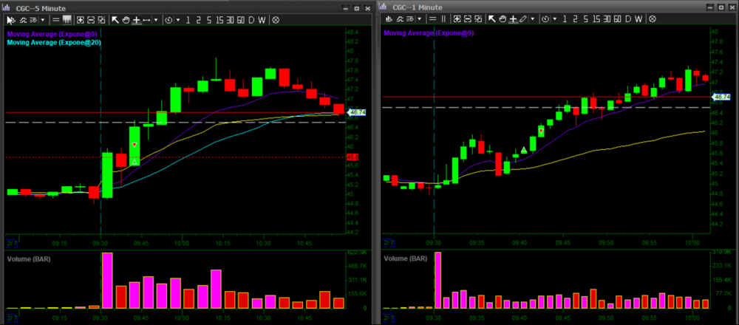Expand time-frame dropdown arrow in 1 Minute chart

click(554, 19)
